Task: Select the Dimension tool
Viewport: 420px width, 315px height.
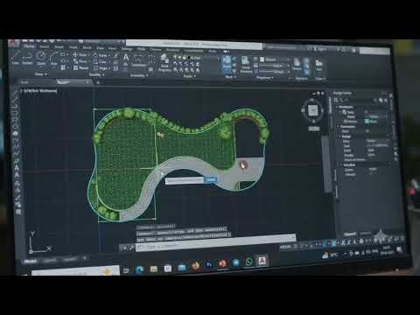Action: point(138,61)
